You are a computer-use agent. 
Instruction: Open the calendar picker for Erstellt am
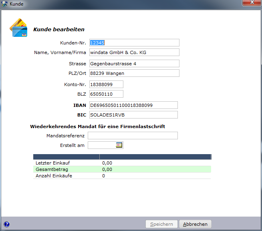119,145
